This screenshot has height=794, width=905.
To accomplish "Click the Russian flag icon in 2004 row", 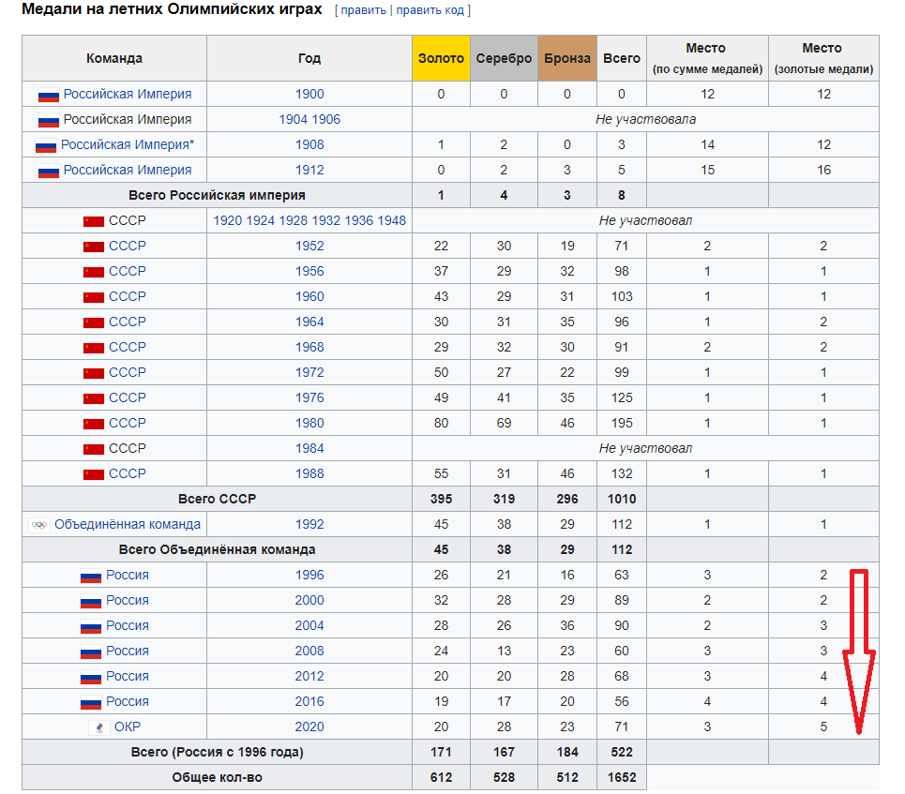I will point(91,626).
